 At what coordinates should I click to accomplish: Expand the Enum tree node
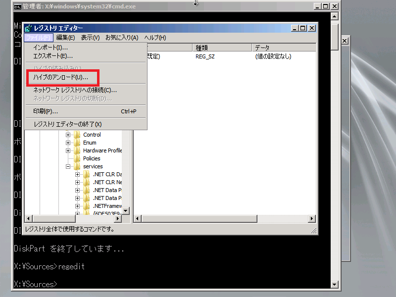68,143
